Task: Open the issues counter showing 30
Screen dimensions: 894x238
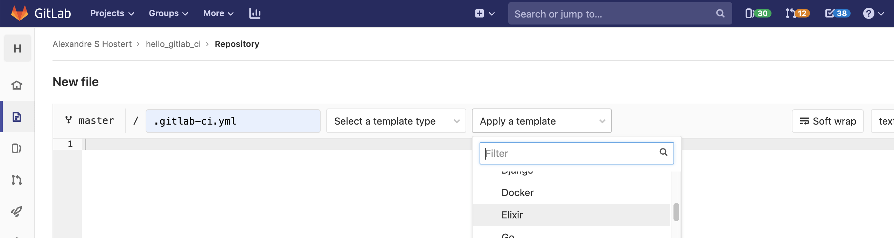Action: tap(757, 13)
